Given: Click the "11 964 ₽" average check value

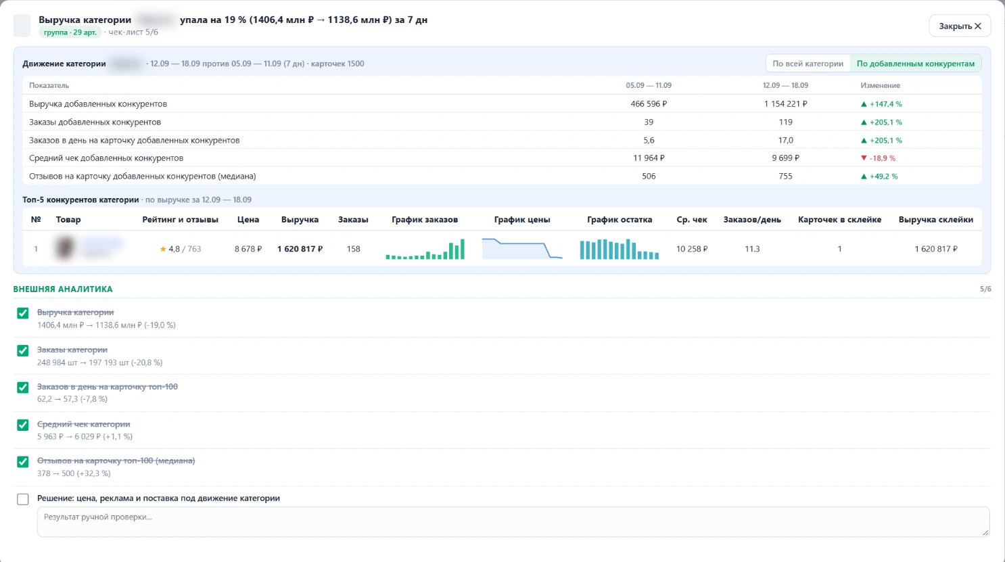Looking at the screenshot, I should (x=649, y=158).
